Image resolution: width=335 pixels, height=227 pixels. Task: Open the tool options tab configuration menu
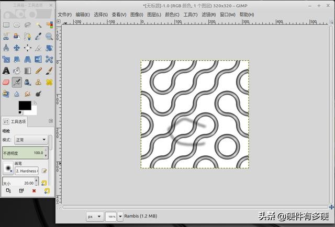point(51,121)
